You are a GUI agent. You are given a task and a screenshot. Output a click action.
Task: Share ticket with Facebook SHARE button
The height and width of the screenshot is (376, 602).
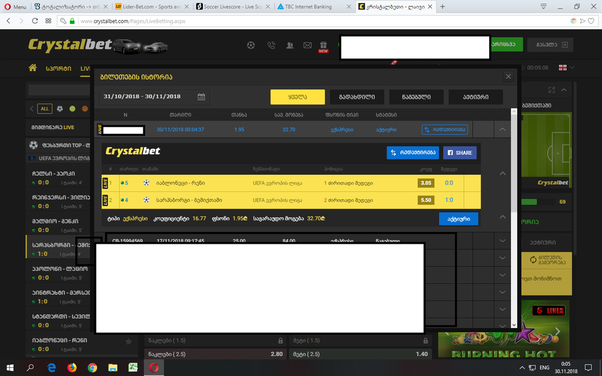click(x=460, y=153)
